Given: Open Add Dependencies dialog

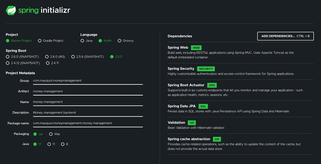Looking at the screenshot, I should (285, 36).
